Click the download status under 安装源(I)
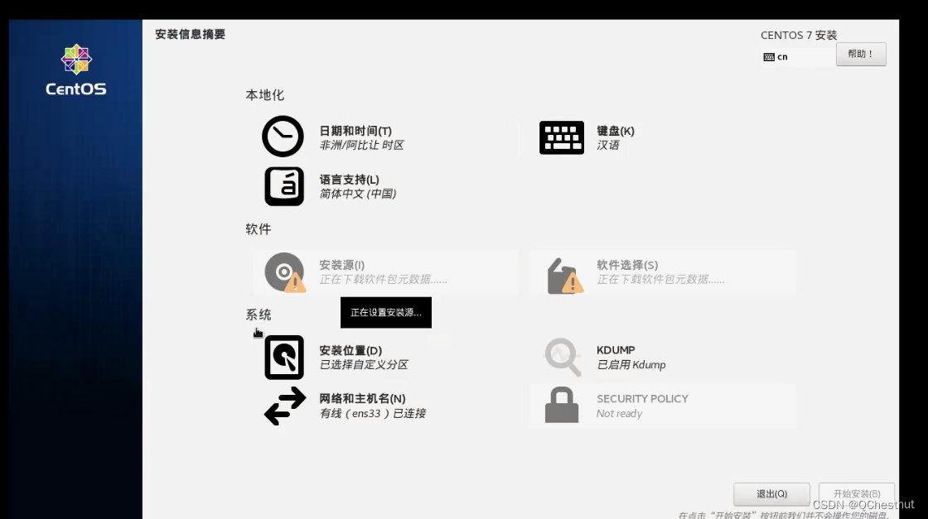 384,280
